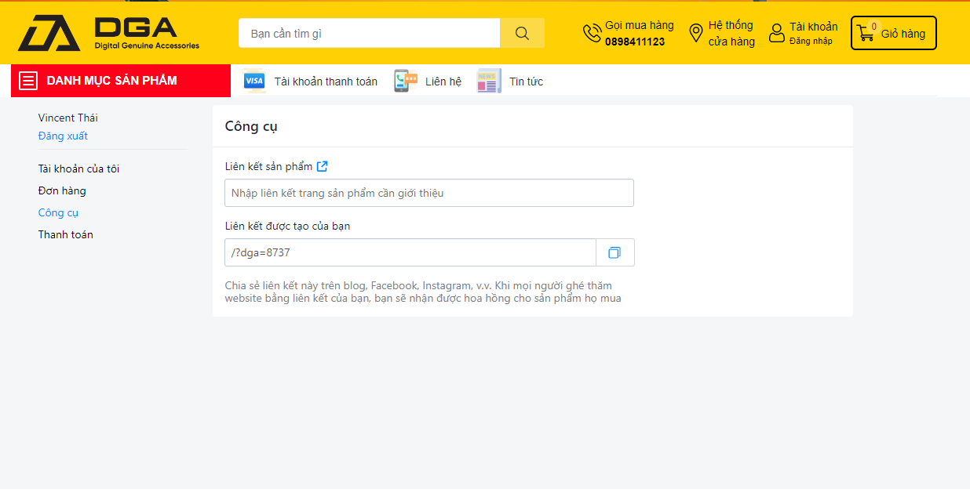Click the search magnifier button

pyautogui.click(x=522, y=33)
